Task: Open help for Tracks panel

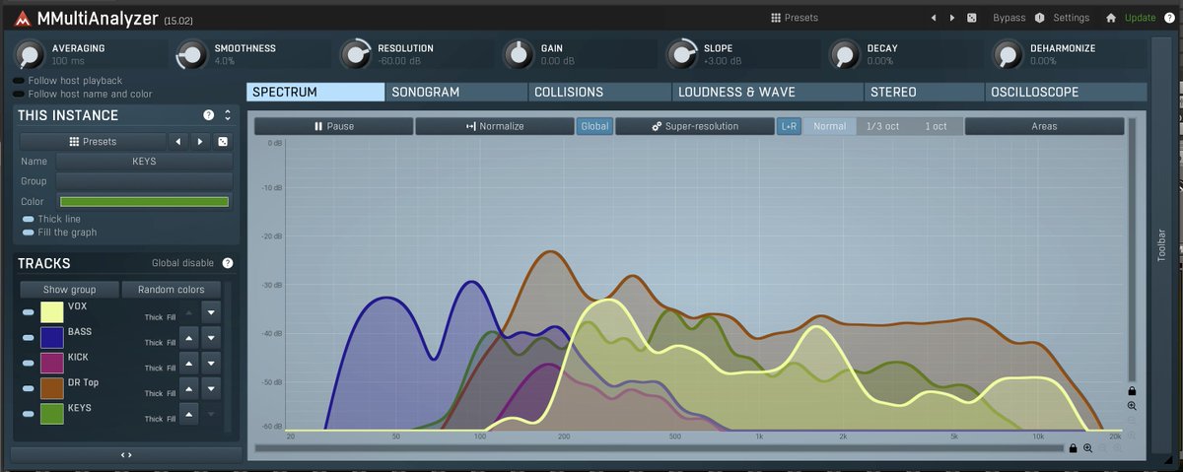Action: coord(228,263)
